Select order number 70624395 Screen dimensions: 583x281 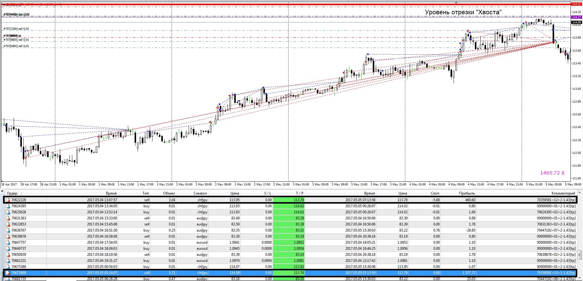pos(19,206)
